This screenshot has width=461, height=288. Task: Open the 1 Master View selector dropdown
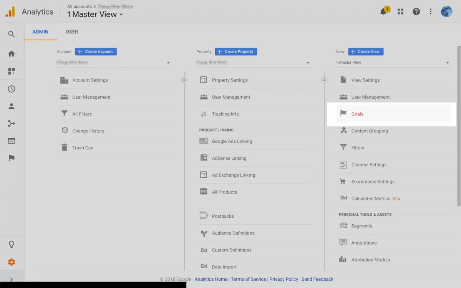(x=393, y=63)
